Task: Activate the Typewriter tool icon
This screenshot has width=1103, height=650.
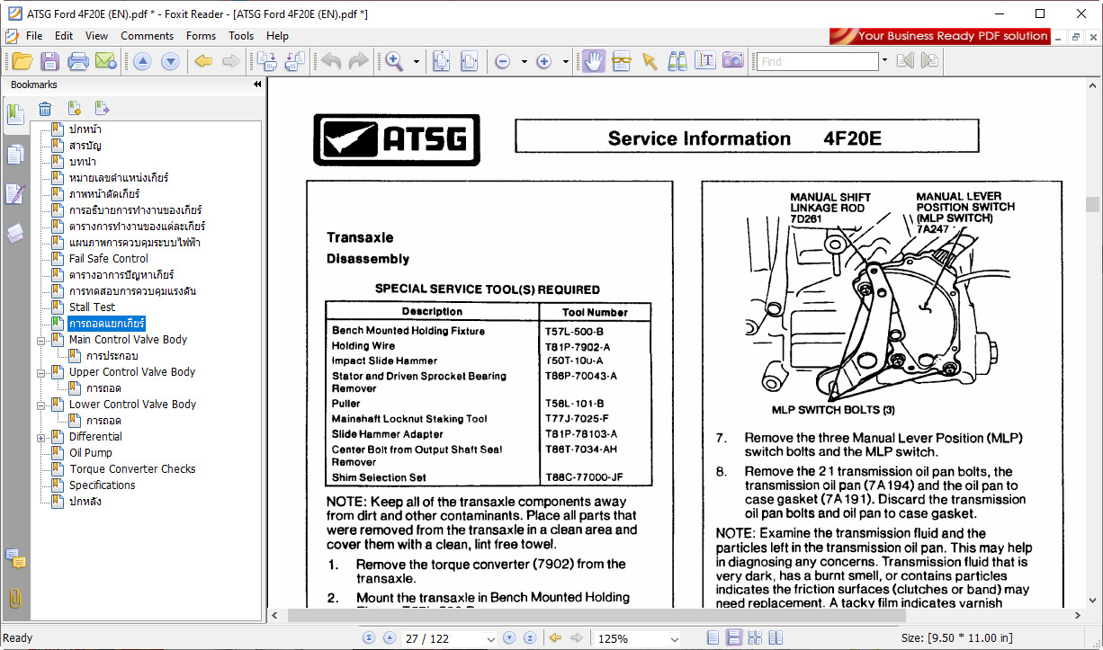Action: tap(705, 61)
